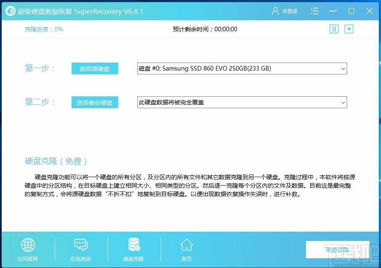Image resolution: width=381 pixels, height=268 pixels.
Task: Click the 克隆进度：0% text
Action: coord(44,29)
